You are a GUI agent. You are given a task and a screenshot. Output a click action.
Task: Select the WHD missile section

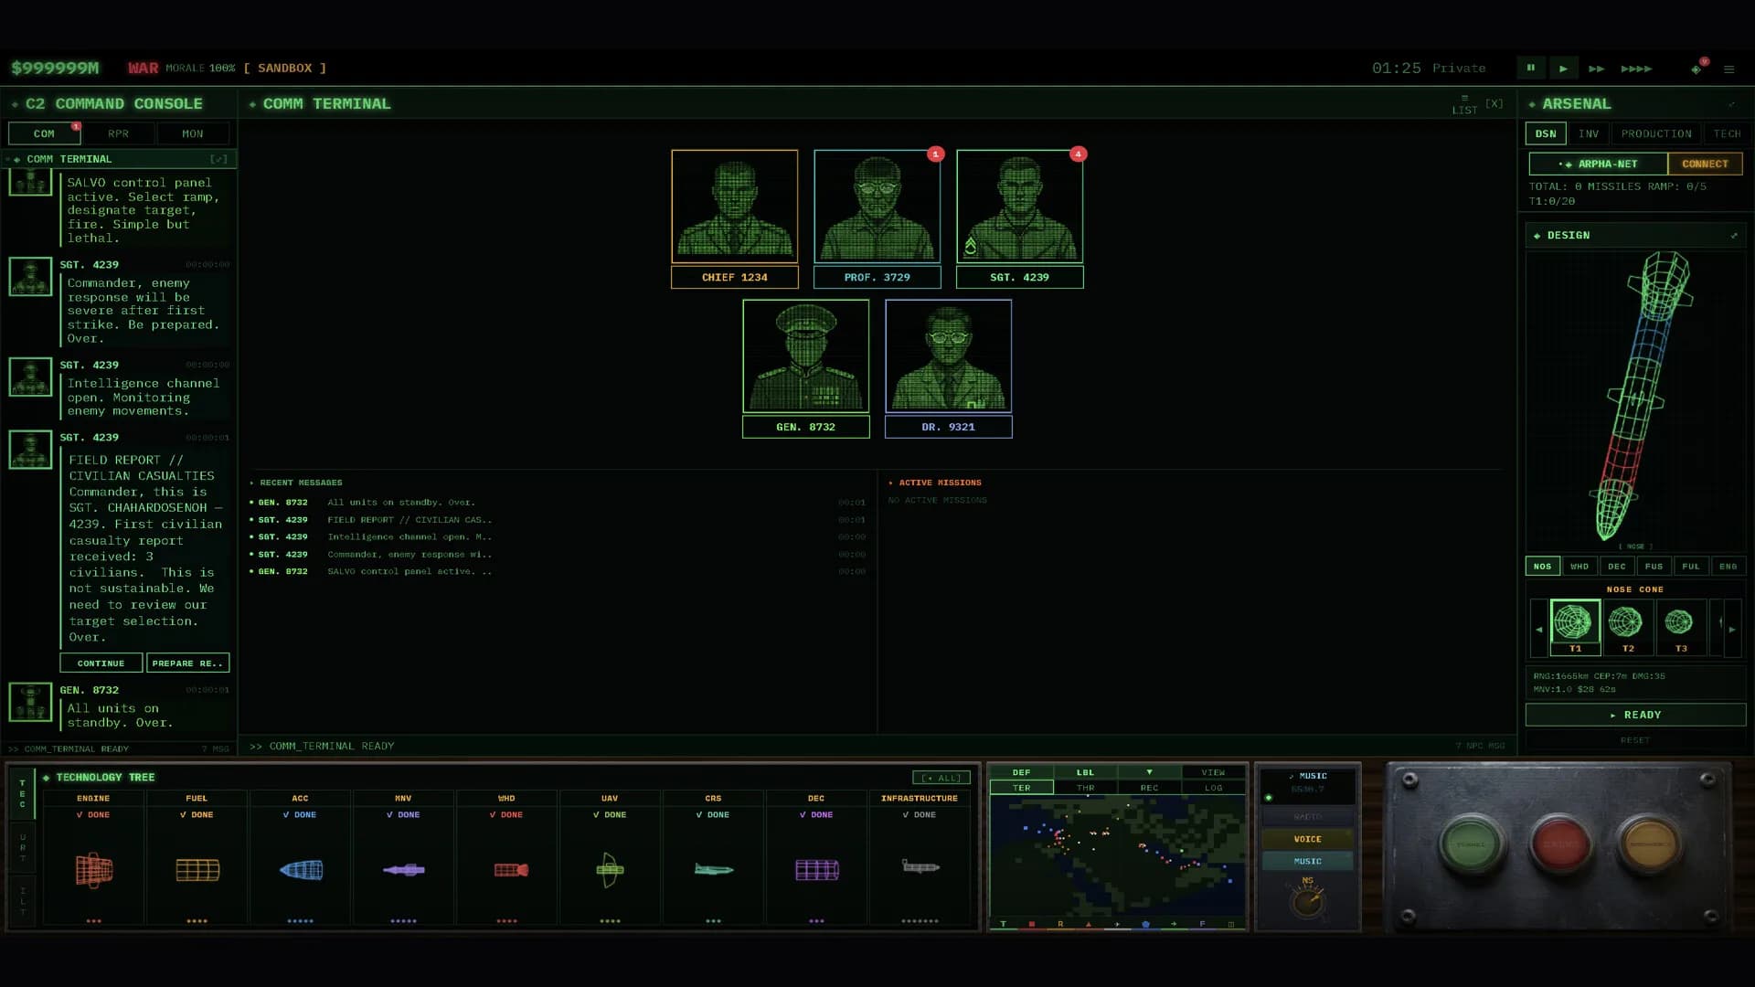[1579, 566]
